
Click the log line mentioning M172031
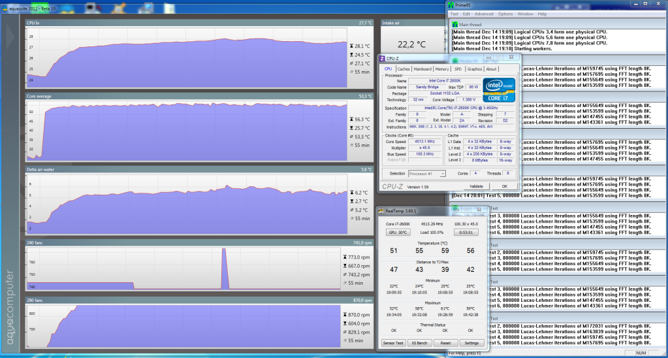pos(571,326)
